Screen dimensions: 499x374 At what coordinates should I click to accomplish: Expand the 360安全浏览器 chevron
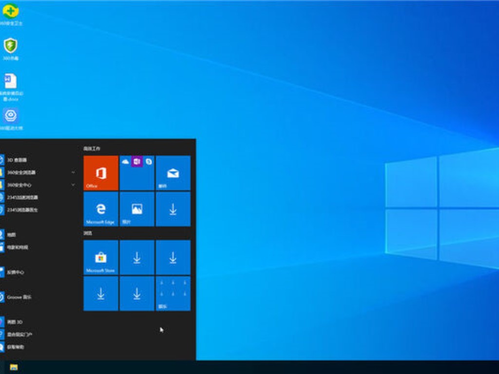[73, 172]
